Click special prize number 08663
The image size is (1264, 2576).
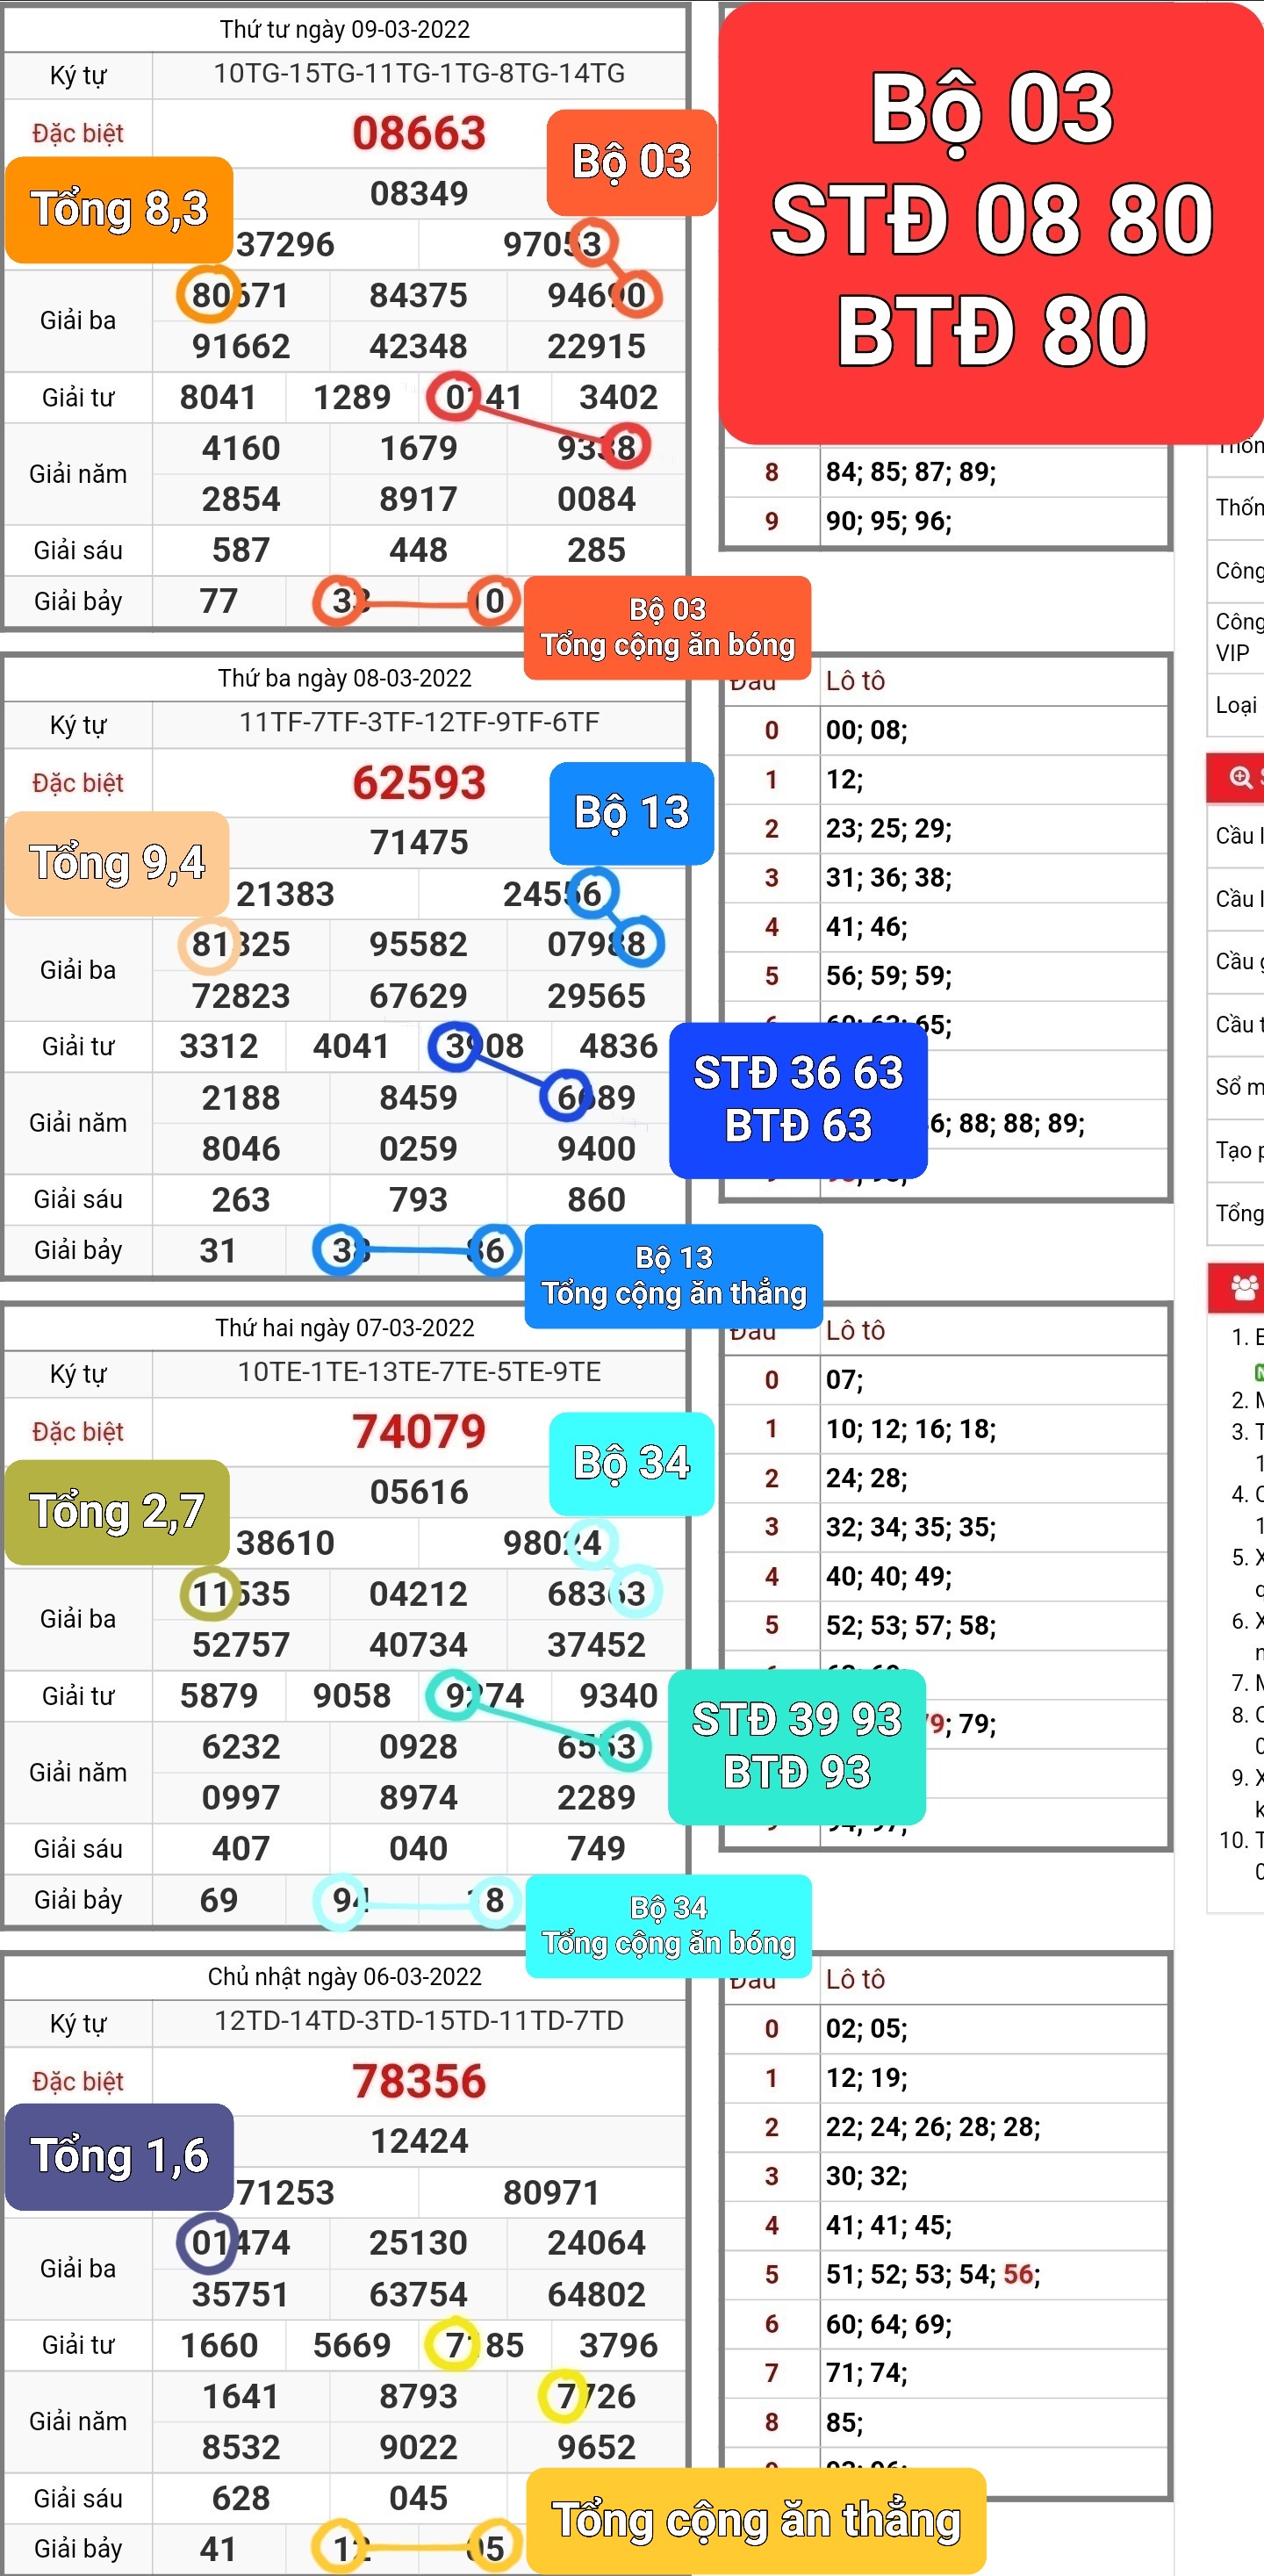(x=419, y=133)
